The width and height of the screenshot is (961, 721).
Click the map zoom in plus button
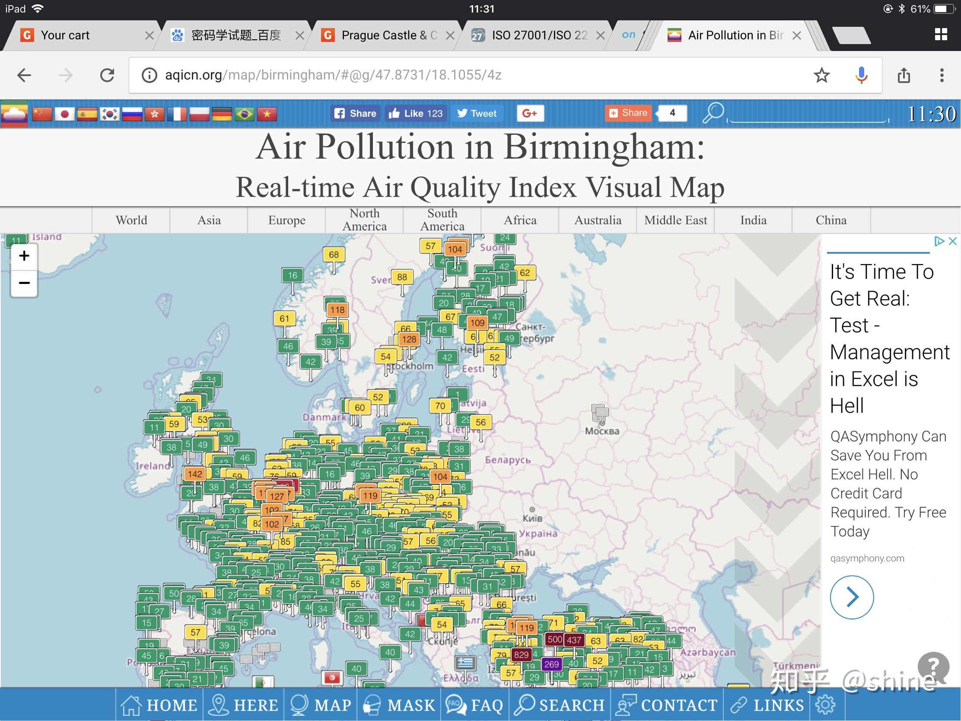24,256
